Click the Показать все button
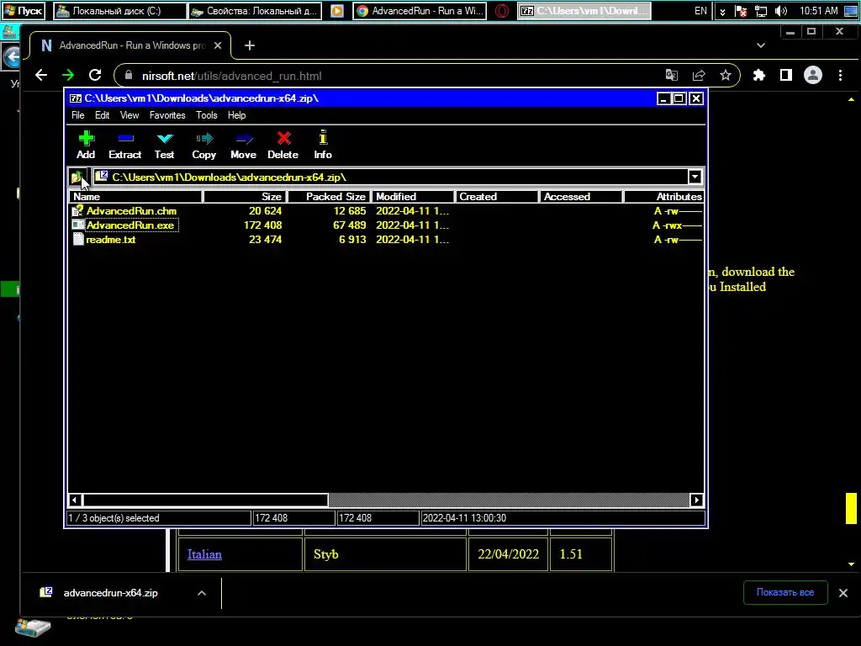This screenshot has width=861, height=646. tap(785, 592)
